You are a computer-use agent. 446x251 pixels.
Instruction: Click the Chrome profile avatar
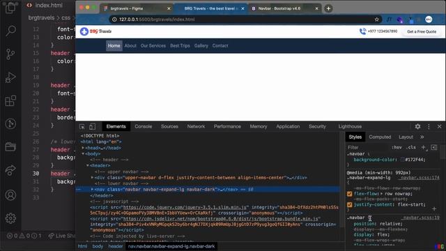click(429, 20)
